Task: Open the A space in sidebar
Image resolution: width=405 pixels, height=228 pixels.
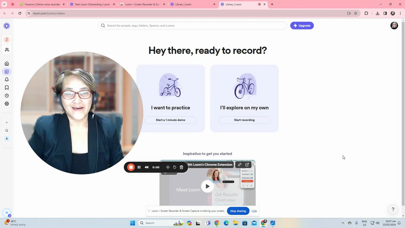Action: point(7,138)
